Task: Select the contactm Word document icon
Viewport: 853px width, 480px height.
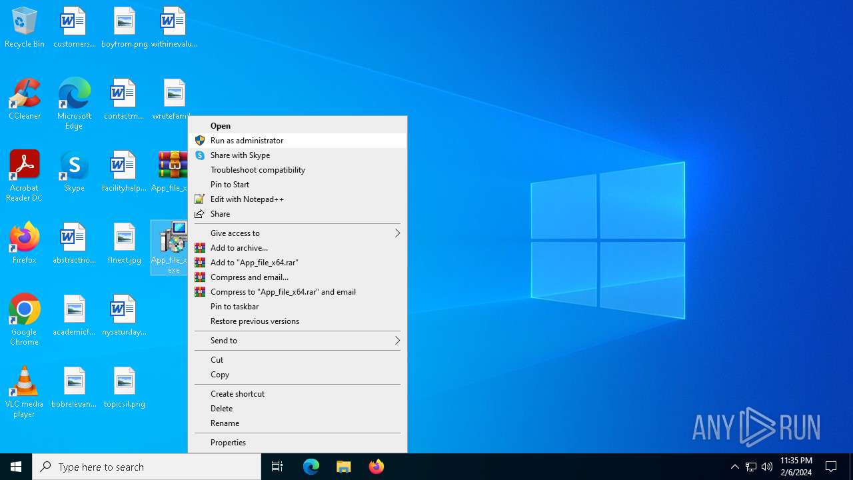Action: (124, 99)
